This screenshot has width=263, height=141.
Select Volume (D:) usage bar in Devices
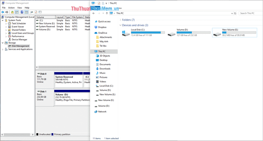(193, 33)
